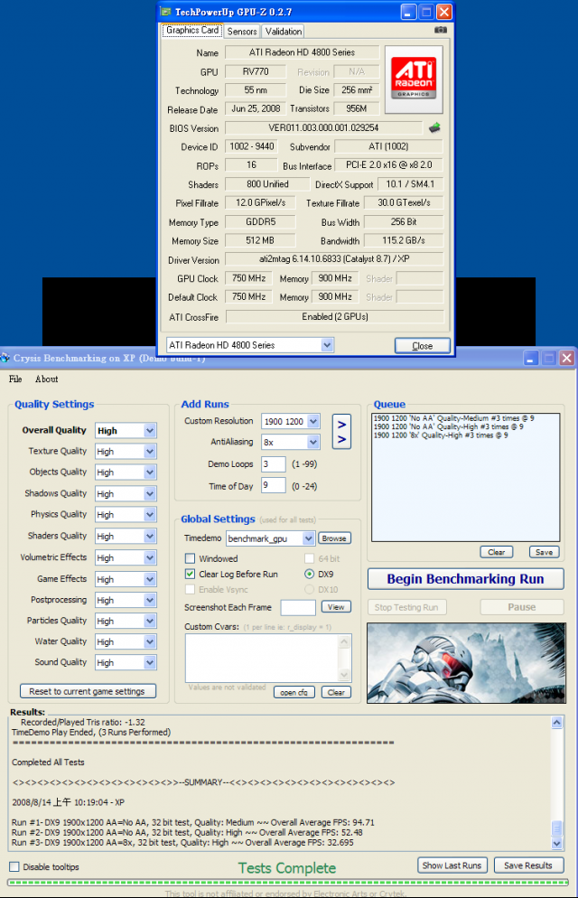The height and width of the screenshot is (898, 578).
Task: Open the Validation tab in GPU-Z
Action: click(284, 32)
